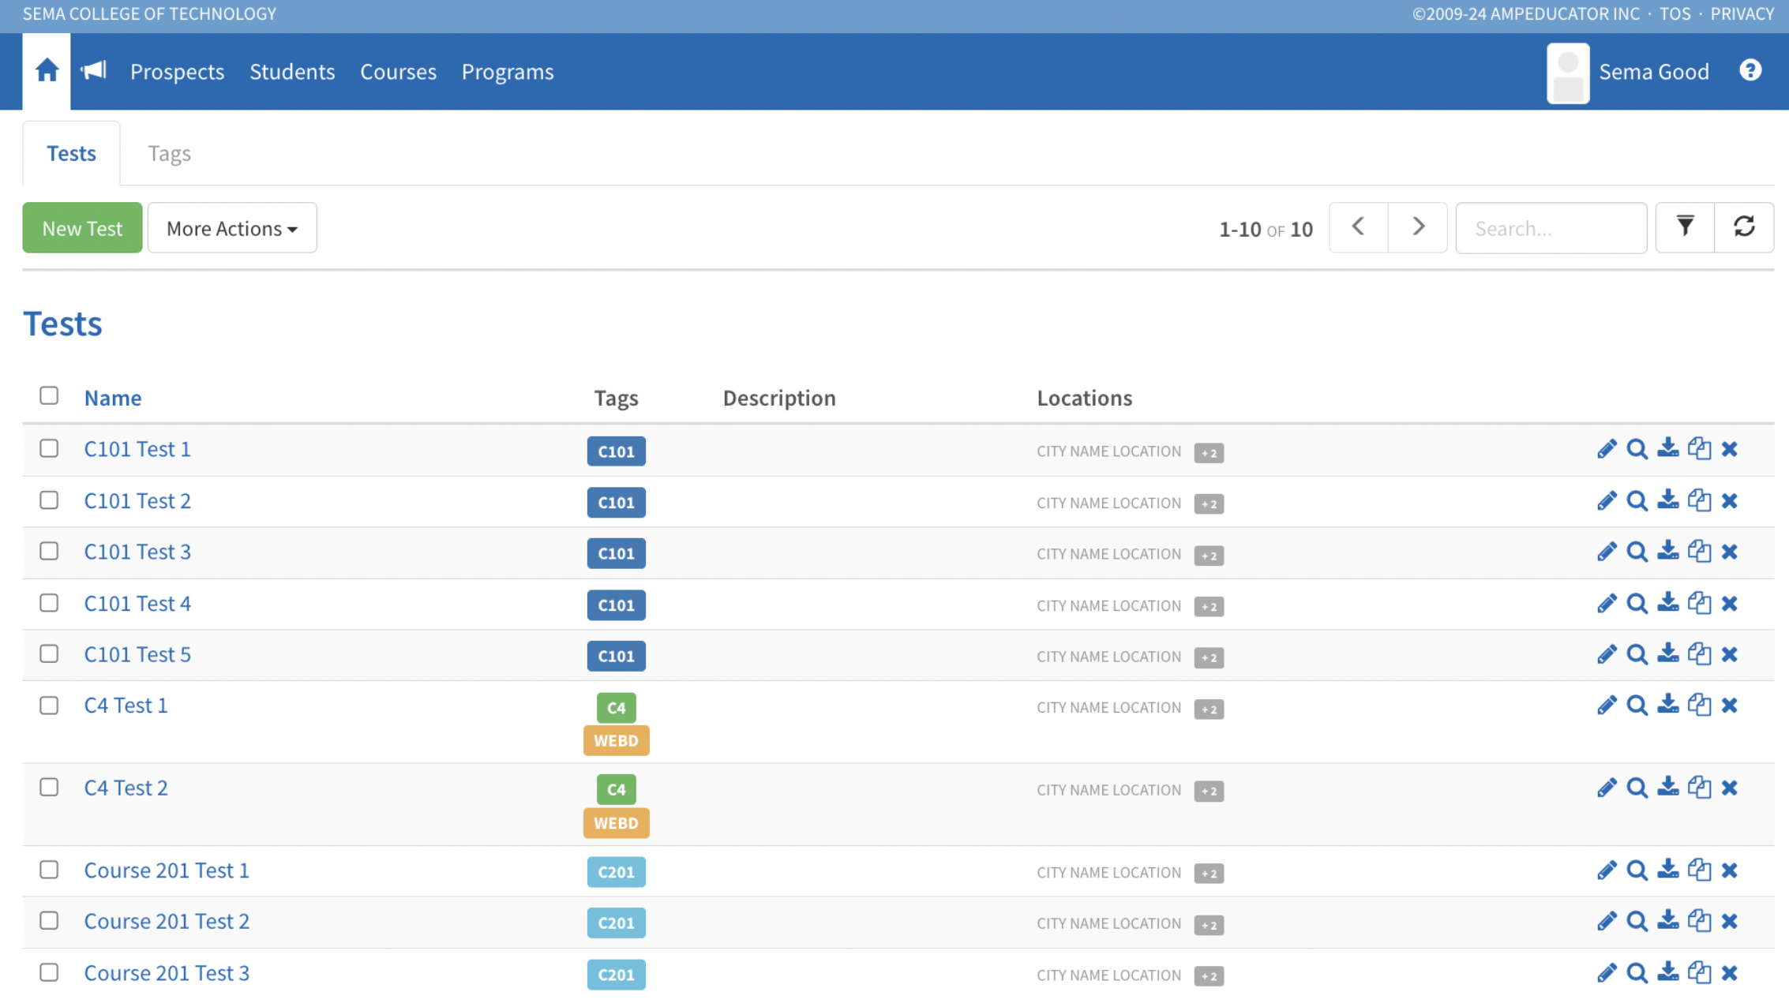Click the green New Test button
Viewport: 1789px width, 1007px height.
82,228
